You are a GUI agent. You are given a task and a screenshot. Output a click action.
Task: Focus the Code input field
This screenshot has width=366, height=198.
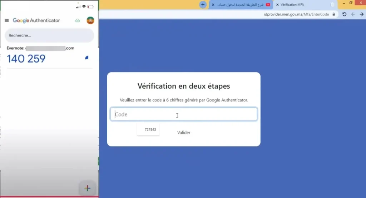pyautogui.click(x=184, y=114)
